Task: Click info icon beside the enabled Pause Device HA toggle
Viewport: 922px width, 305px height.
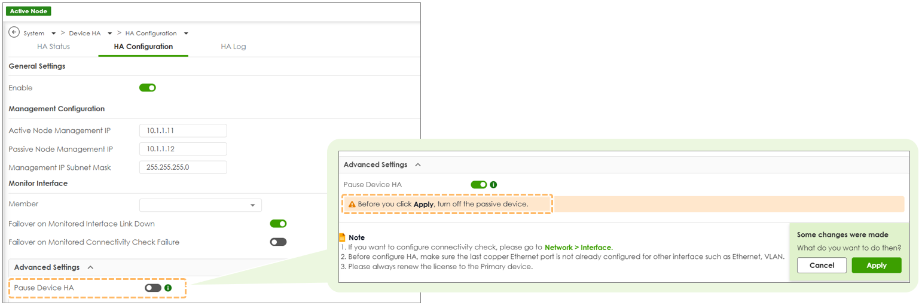Action: 493,185
